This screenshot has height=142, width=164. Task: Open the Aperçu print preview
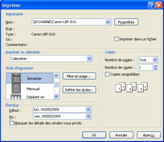149,135
